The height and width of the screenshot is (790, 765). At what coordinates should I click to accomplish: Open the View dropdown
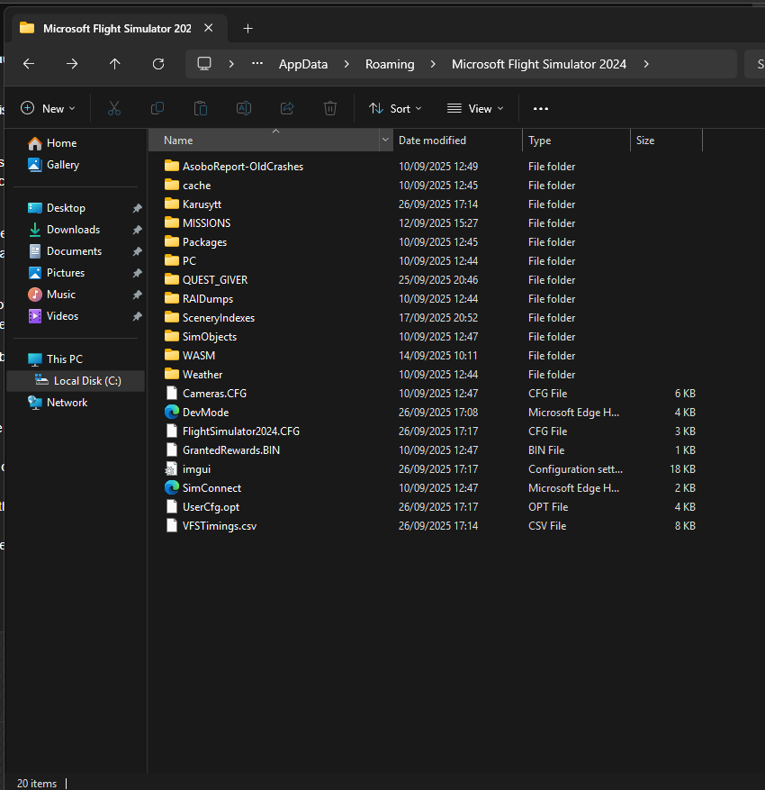[x=474, y=108]
